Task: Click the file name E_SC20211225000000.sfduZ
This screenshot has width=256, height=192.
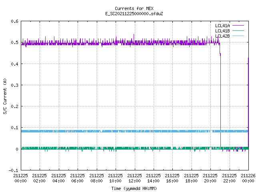Action: click(134, 14)
